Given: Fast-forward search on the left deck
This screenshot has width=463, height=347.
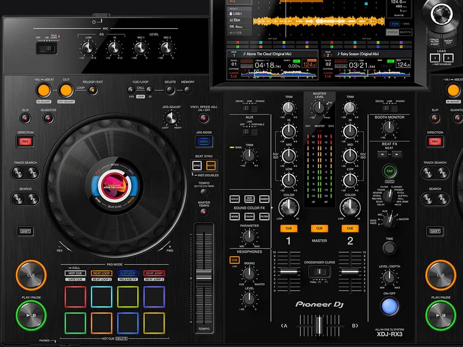Looking at the screenshot, I should pyautogui.click(x=33, y=199).
